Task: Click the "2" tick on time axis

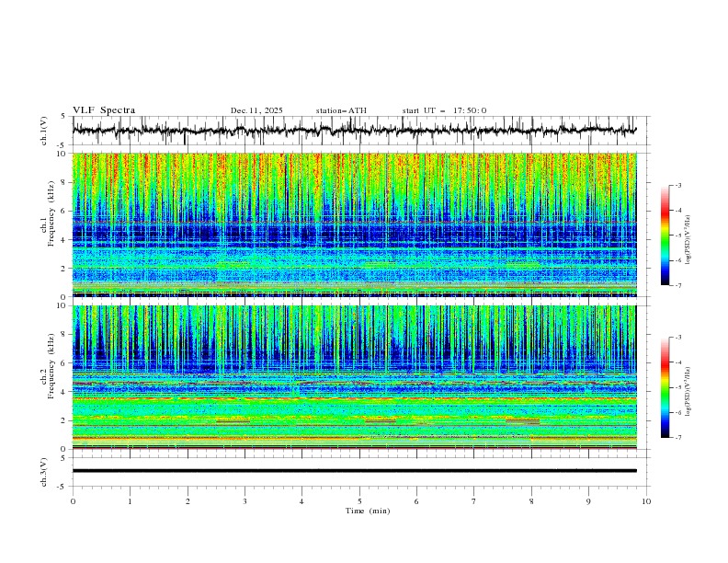Action: 188,501
